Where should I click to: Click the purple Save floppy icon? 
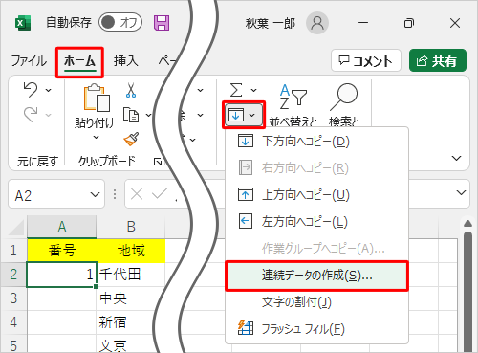click(162, 23)
